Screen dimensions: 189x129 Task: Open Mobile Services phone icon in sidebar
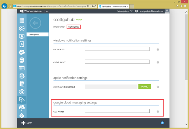click(22, 44)
